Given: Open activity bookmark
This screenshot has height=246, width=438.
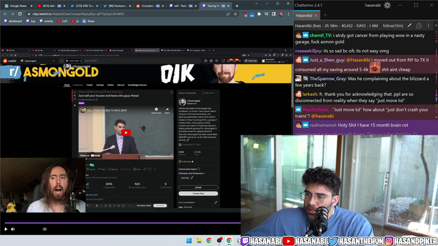Looking at the screenshot, I should [x=46, y=21].
